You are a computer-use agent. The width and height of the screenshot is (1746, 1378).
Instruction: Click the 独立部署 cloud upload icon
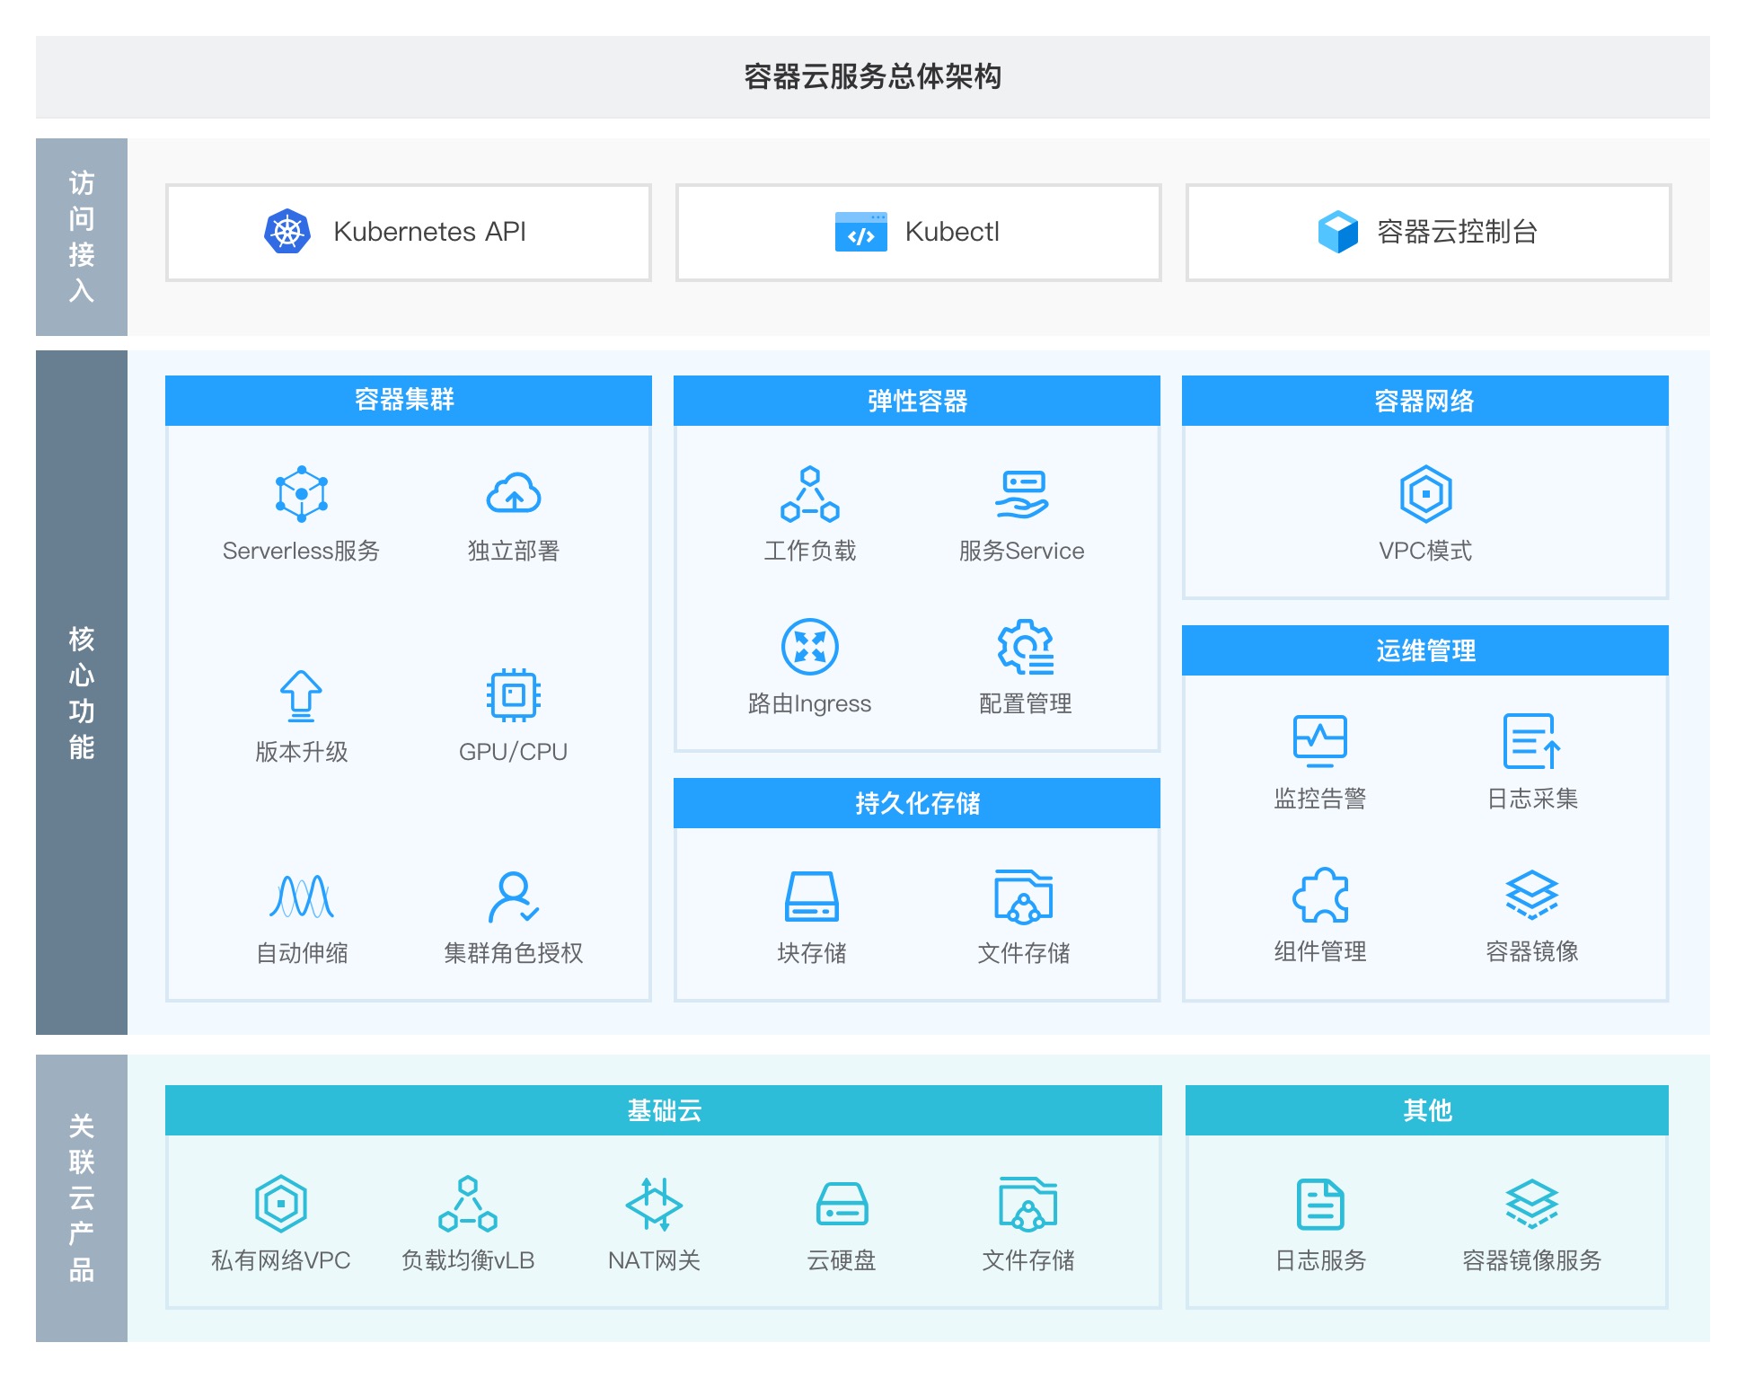click(x=513, y=493)
